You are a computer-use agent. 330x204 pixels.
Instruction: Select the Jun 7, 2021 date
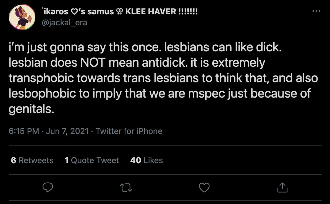click(67, 131)
